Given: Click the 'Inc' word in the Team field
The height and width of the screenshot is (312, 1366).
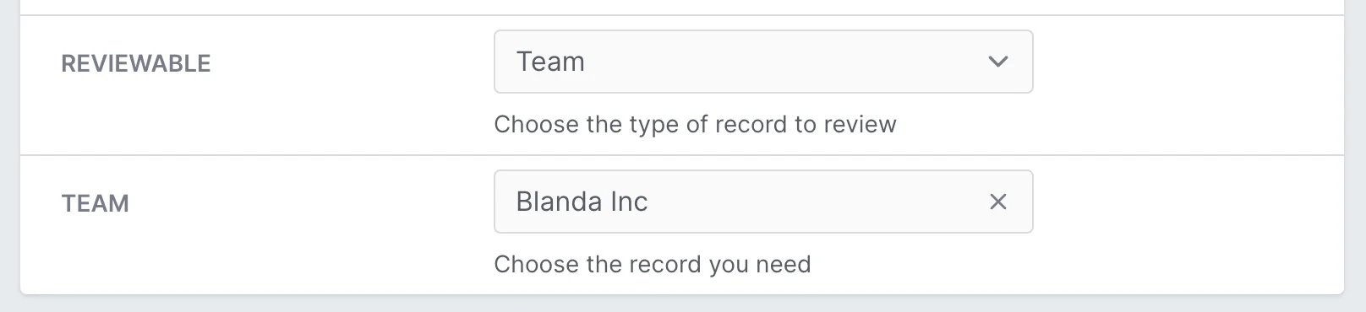Looking at the screenshot, I should click(628, 202).
